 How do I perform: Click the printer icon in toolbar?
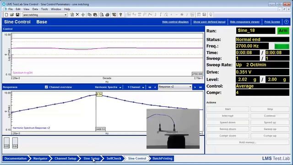pos(108,15)
